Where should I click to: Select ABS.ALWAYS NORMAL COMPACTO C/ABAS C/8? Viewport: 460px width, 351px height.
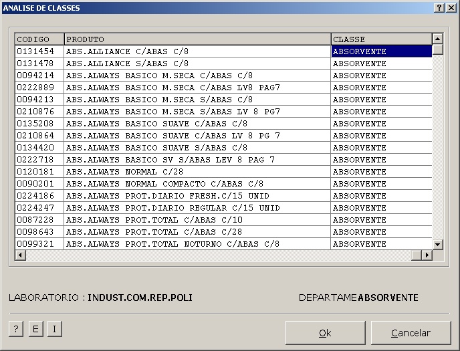pyautogui.click(x=197, y=184)
